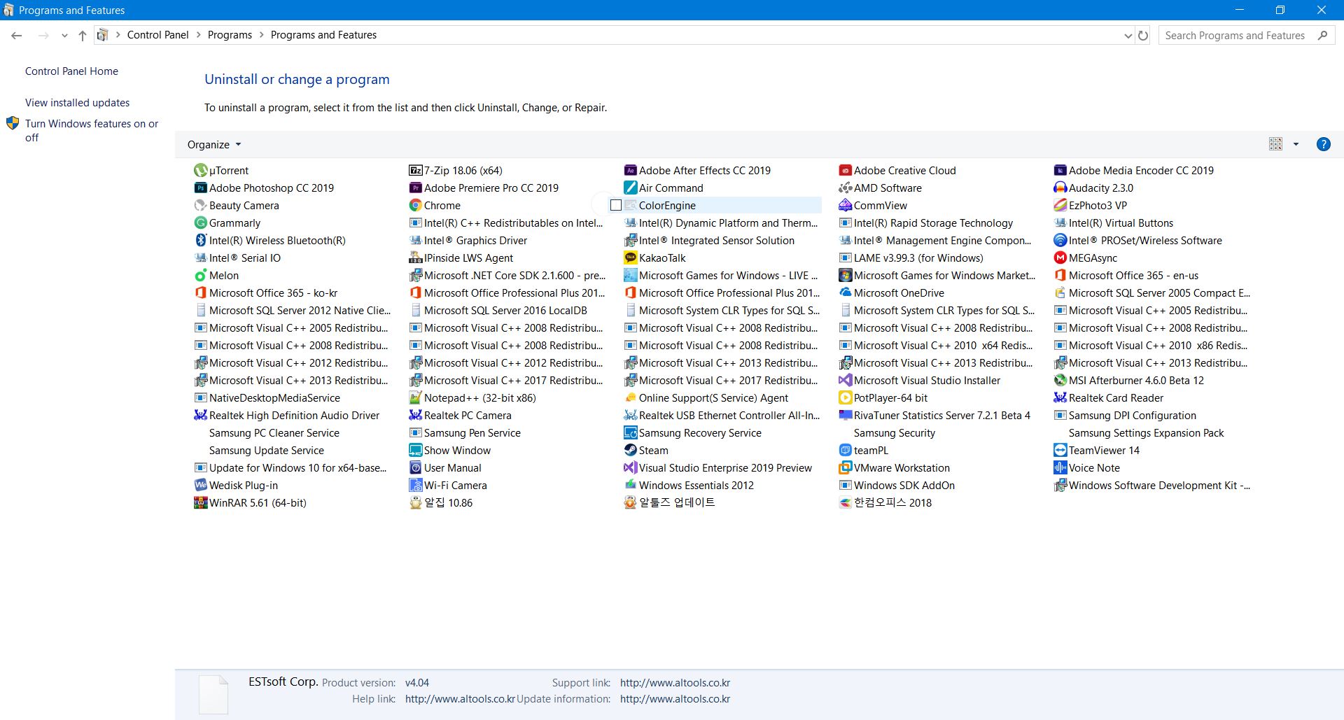Image resolution: width=1344 pixels, height=720 pixels.
Task: Open the altools.co.kr support link
Action: (x=675, y=683)
